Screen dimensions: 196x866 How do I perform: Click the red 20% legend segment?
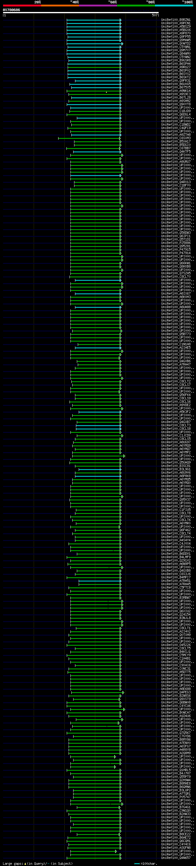coord(22,6)
